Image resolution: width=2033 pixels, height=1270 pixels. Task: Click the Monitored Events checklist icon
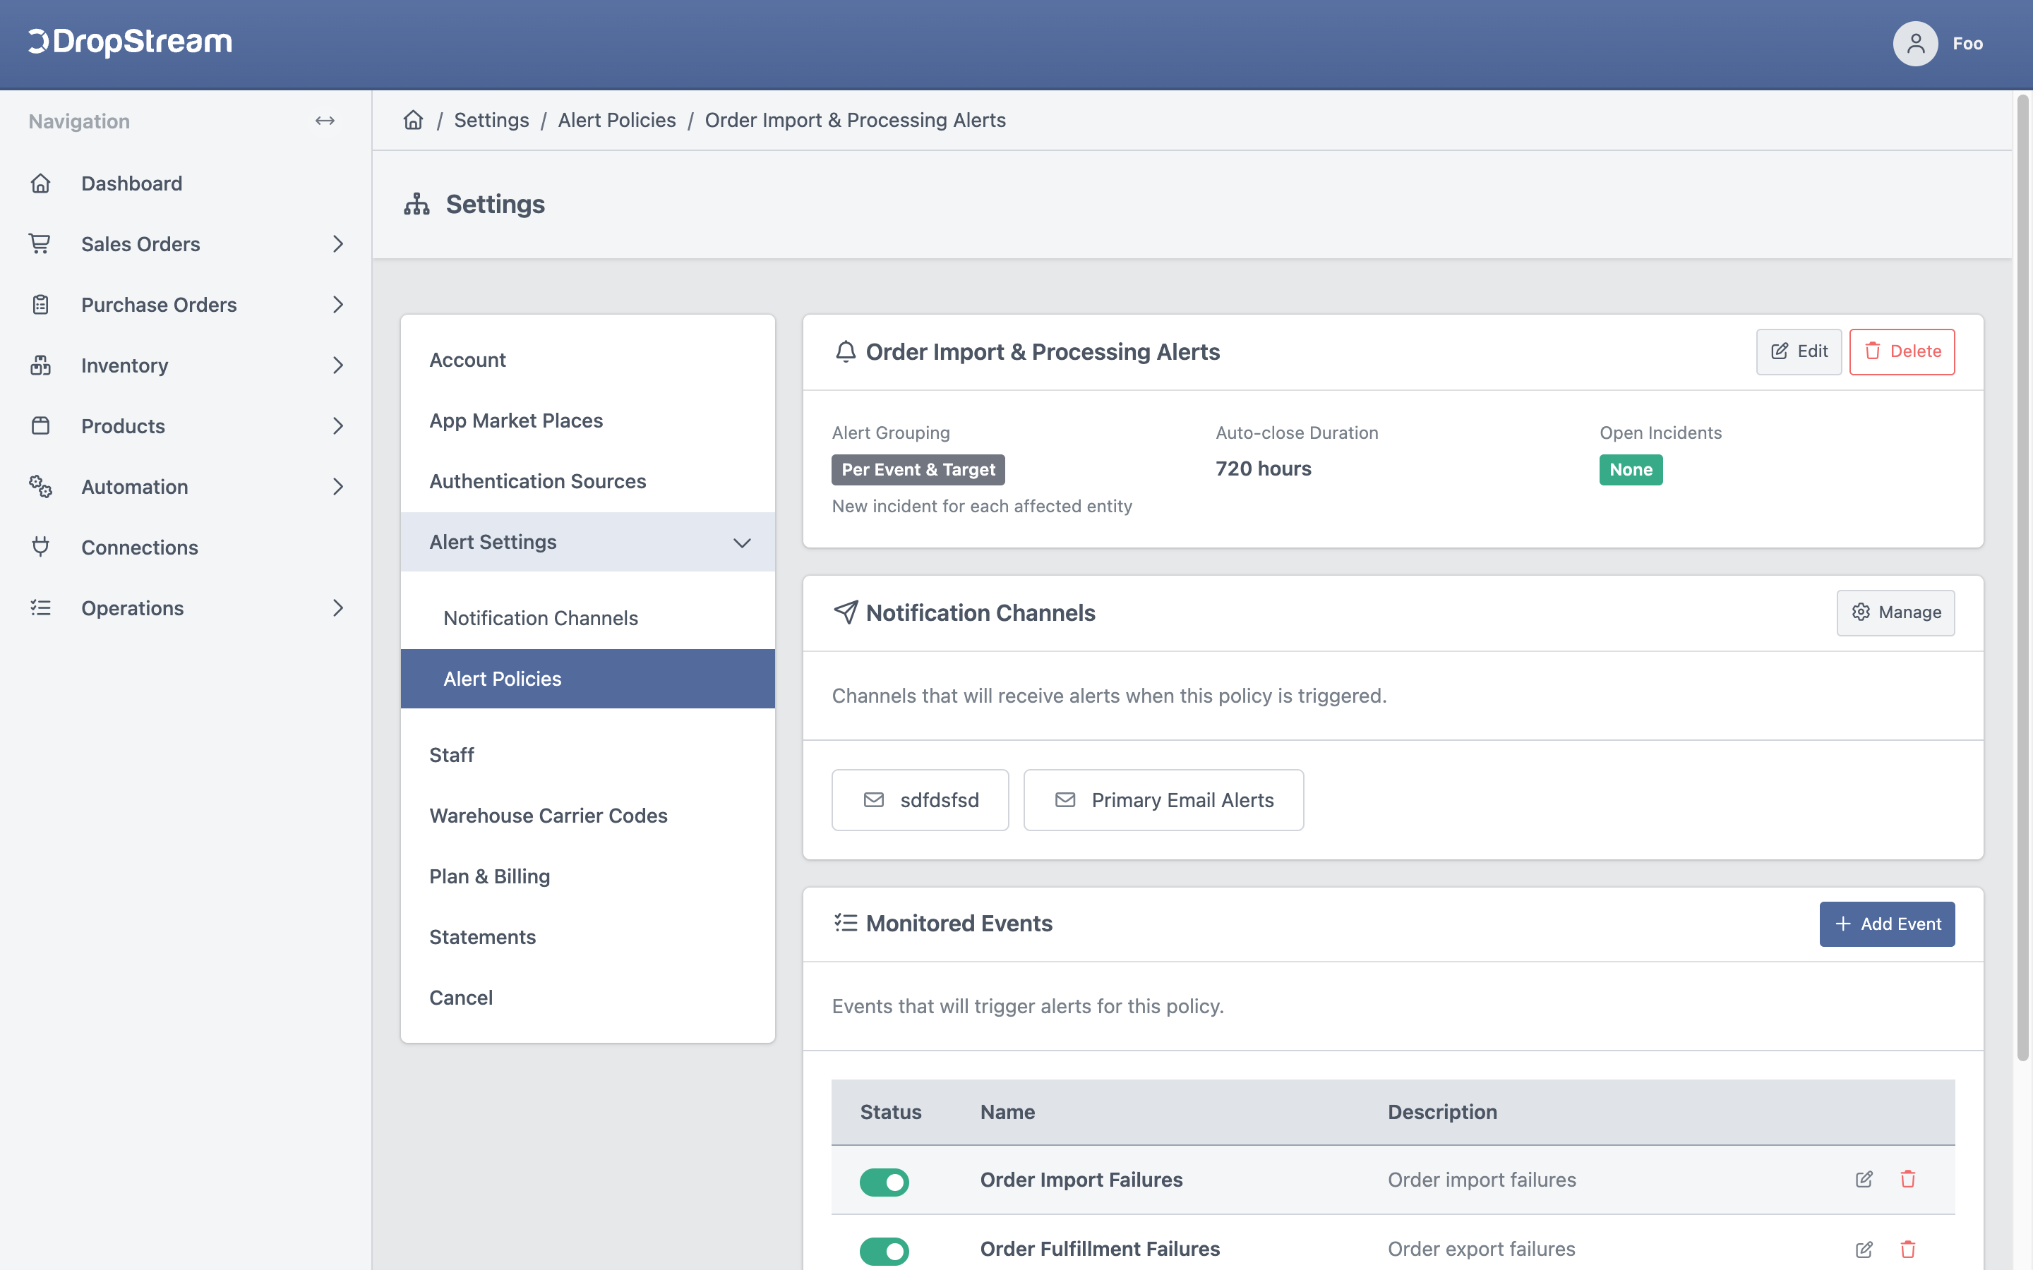coord(845,923)
